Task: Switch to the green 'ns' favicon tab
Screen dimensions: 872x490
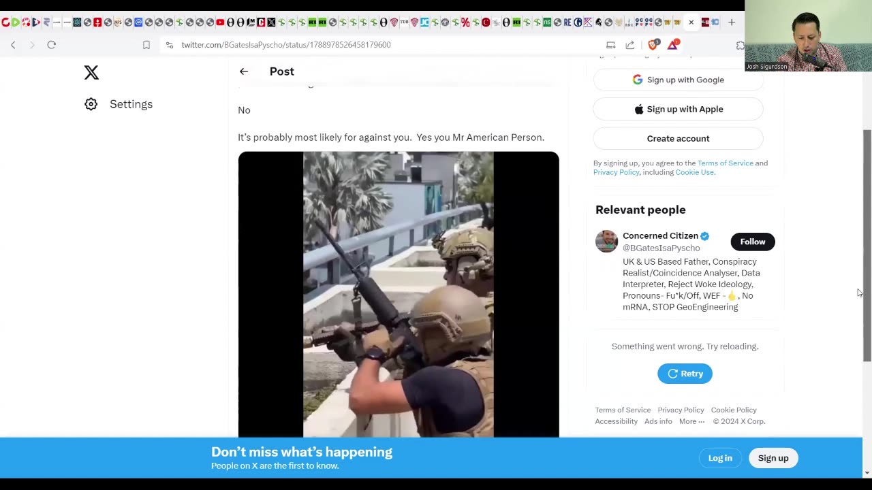Action: pyautogui.click(x=547, y=22)
